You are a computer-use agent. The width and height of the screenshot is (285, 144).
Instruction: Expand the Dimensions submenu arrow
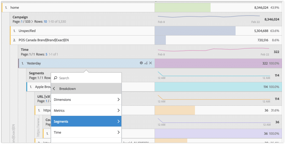click(118, 100)
